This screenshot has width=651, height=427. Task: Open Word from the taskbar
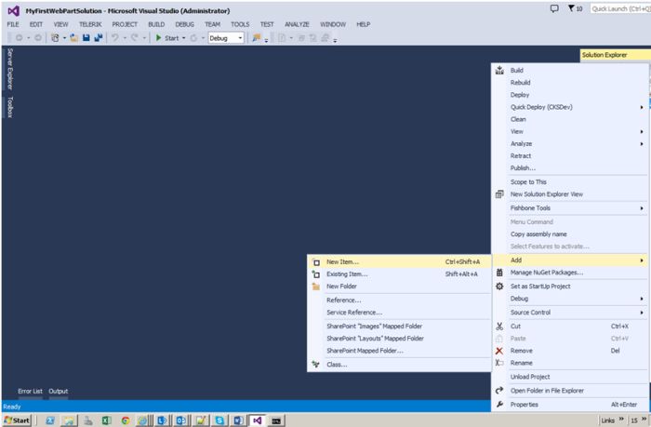[238, 420]
